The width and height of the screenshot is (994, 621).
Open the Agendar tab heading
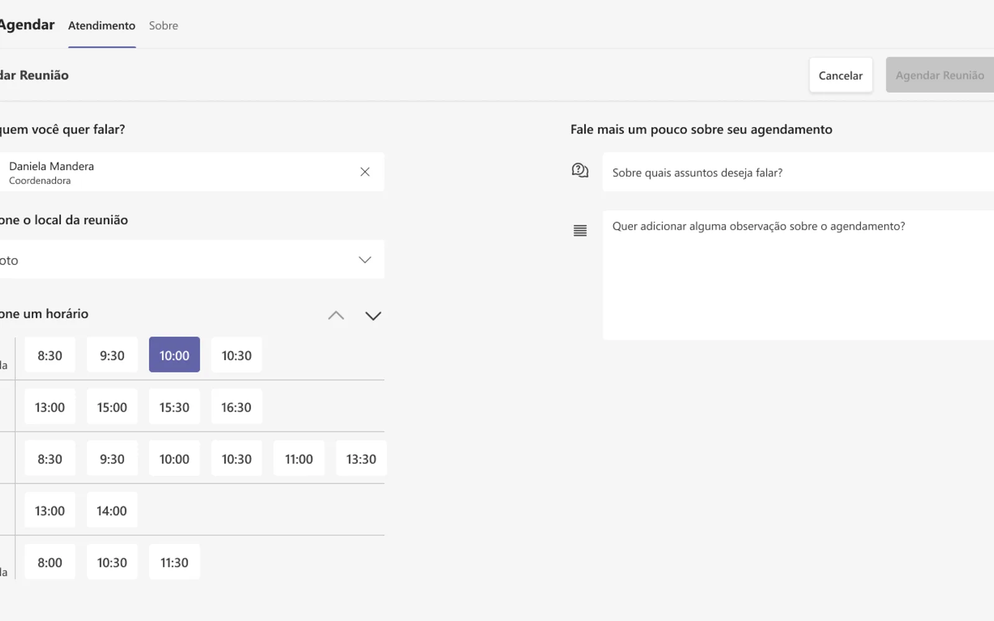pos(27,25)
